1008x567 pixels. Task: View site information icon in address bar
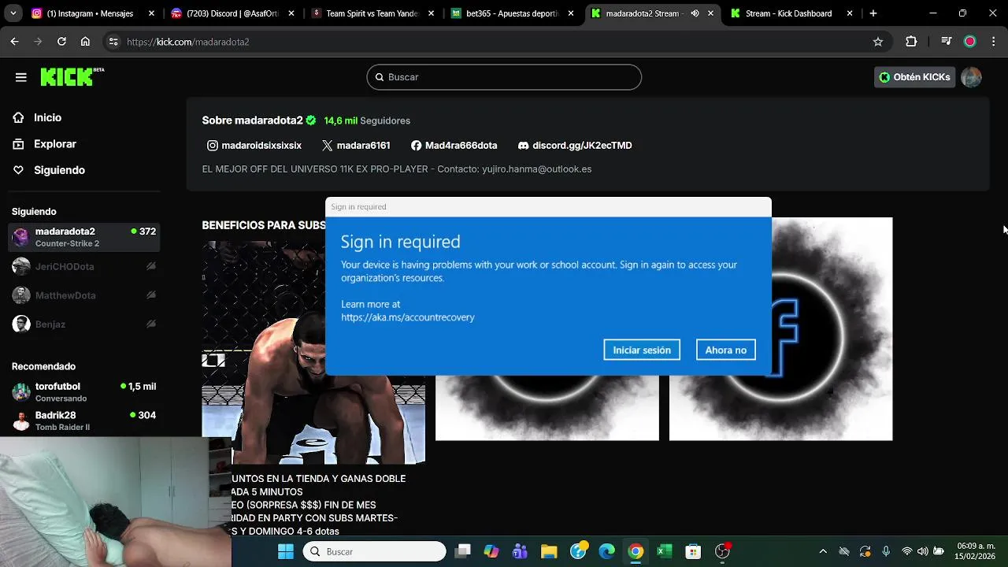[x=113, y=42]
